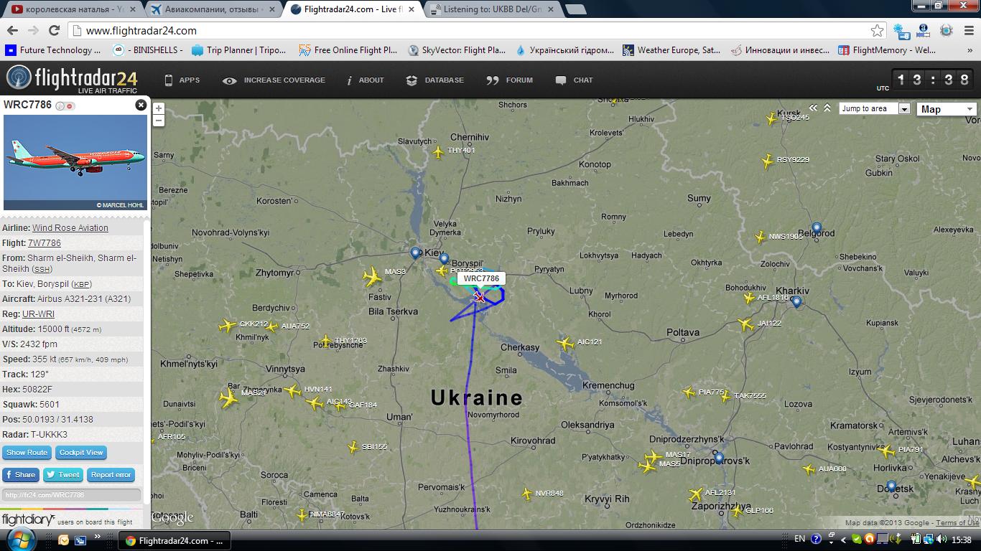Click the Kharkiv airport pin marker
This screenshot has height=551, width=981.
796,302
